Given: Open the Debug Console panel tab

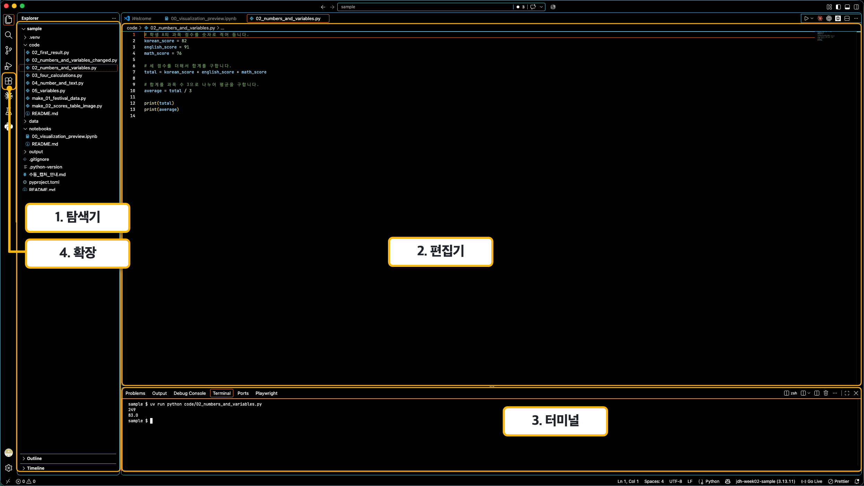Looking at the screenshot, I should click(190, 393).
